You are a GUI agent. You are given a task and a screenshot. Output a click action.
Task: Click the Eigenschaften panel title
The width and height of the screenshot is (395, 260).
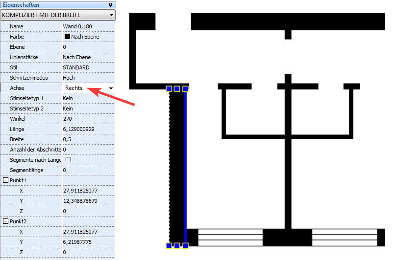[x=21, y=4]
